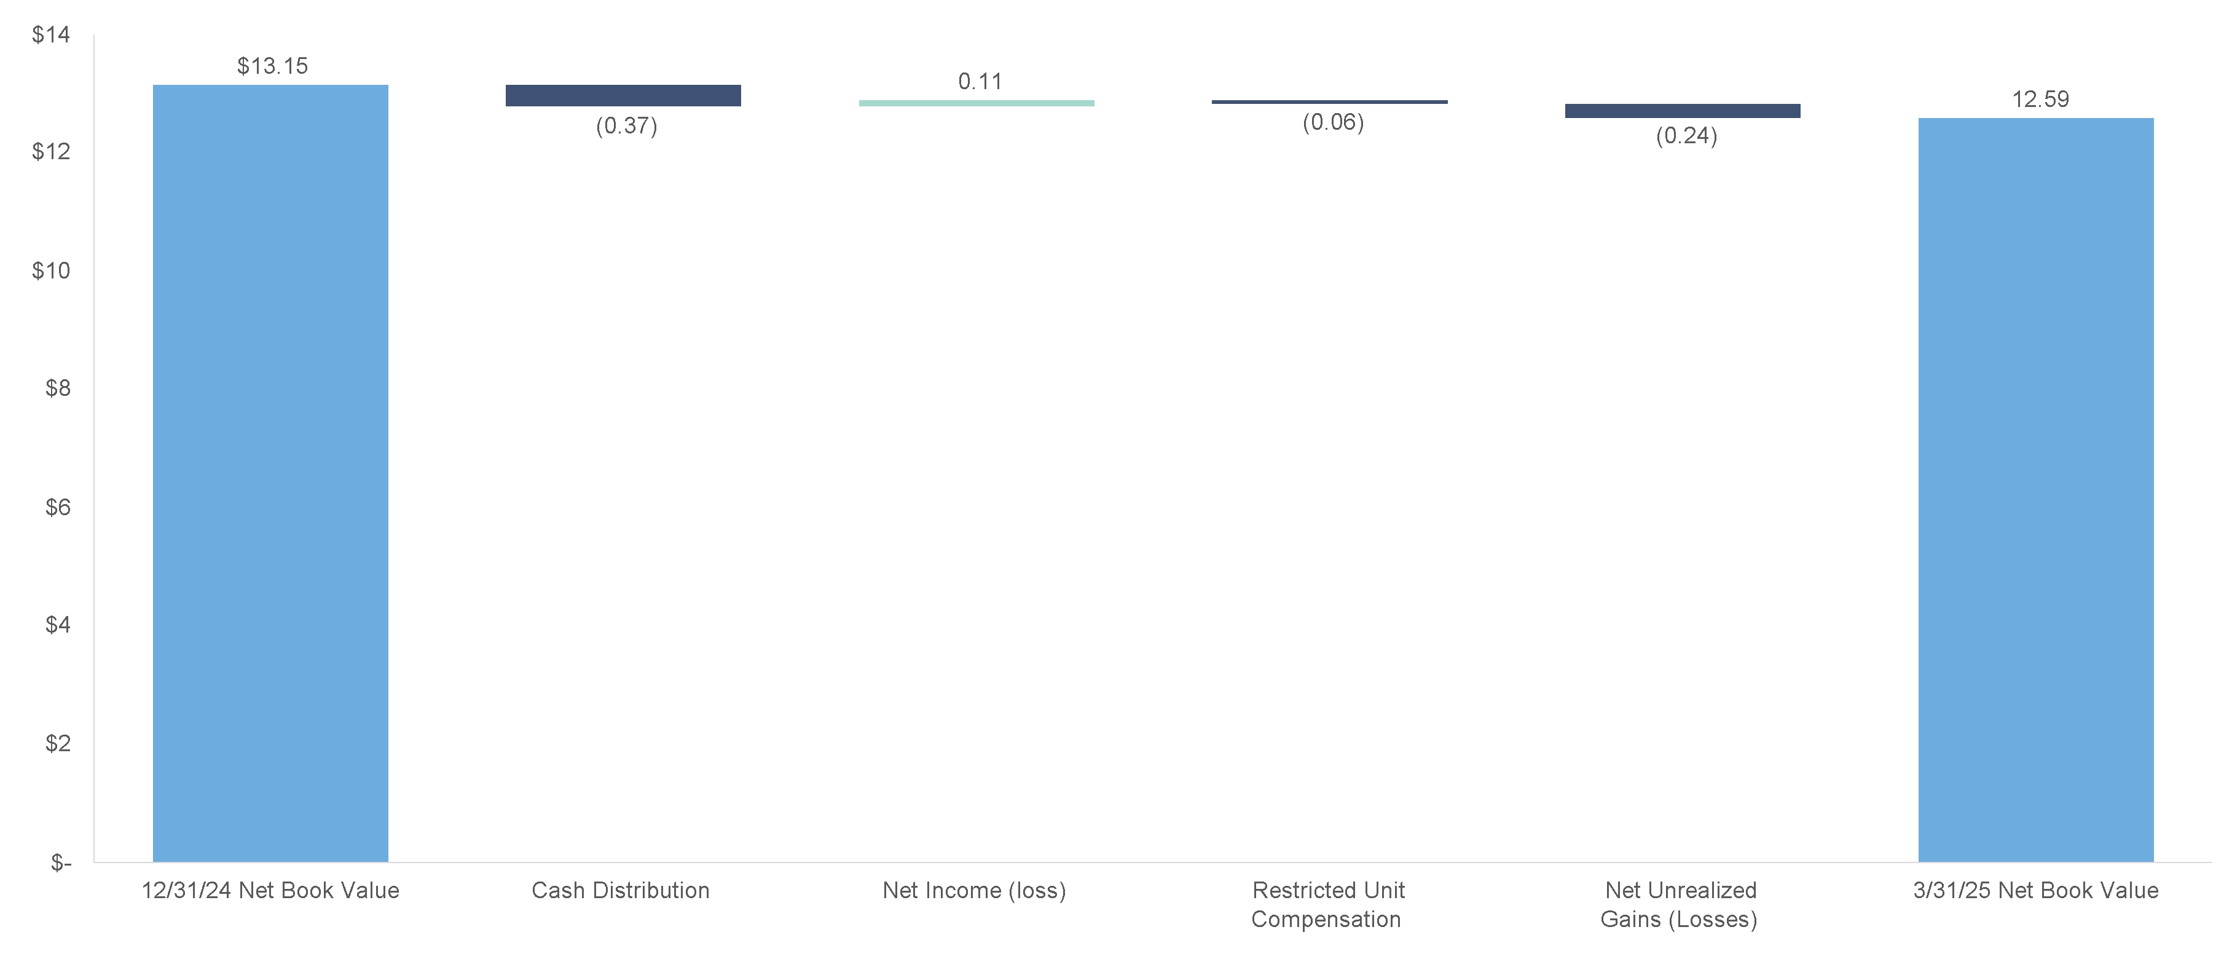Click the Restricted Unit Compensation axis label
This screenshot has width=2232, height=959.
(1327, 904)
